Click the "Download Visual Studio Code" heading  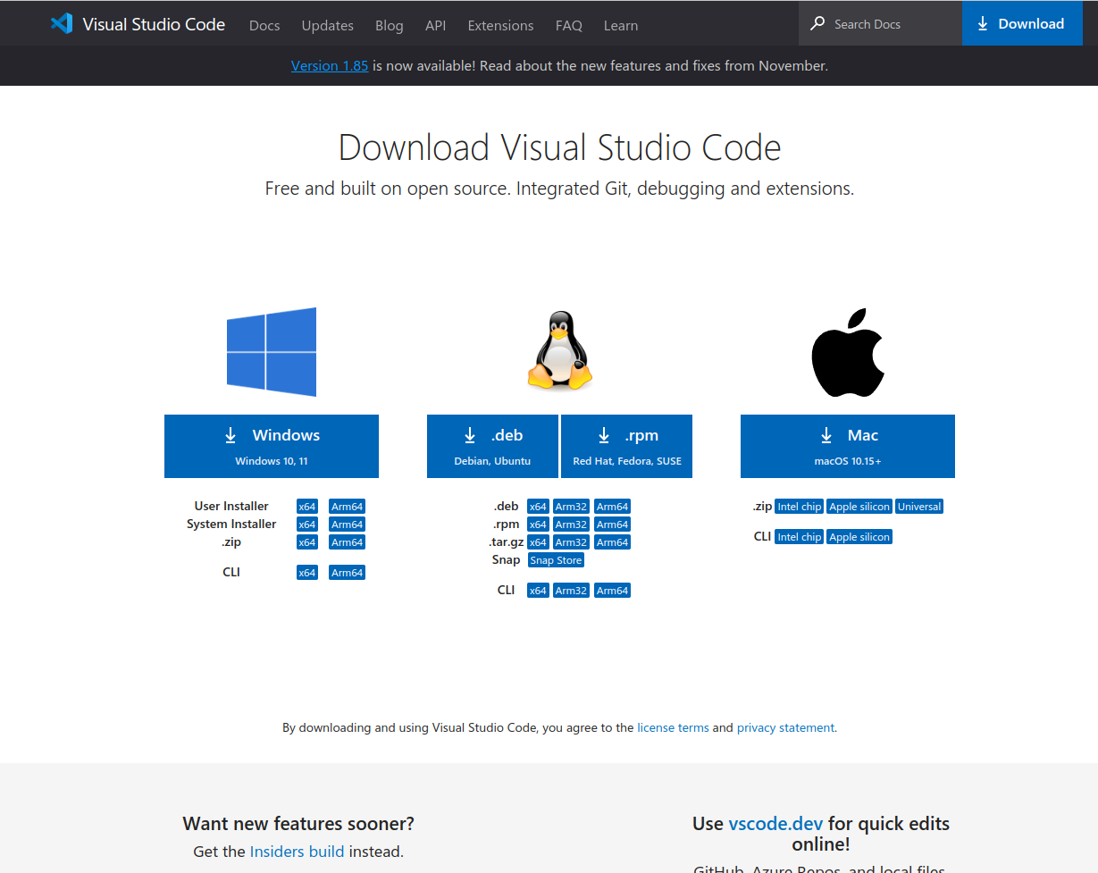click(x=560, y=147)
